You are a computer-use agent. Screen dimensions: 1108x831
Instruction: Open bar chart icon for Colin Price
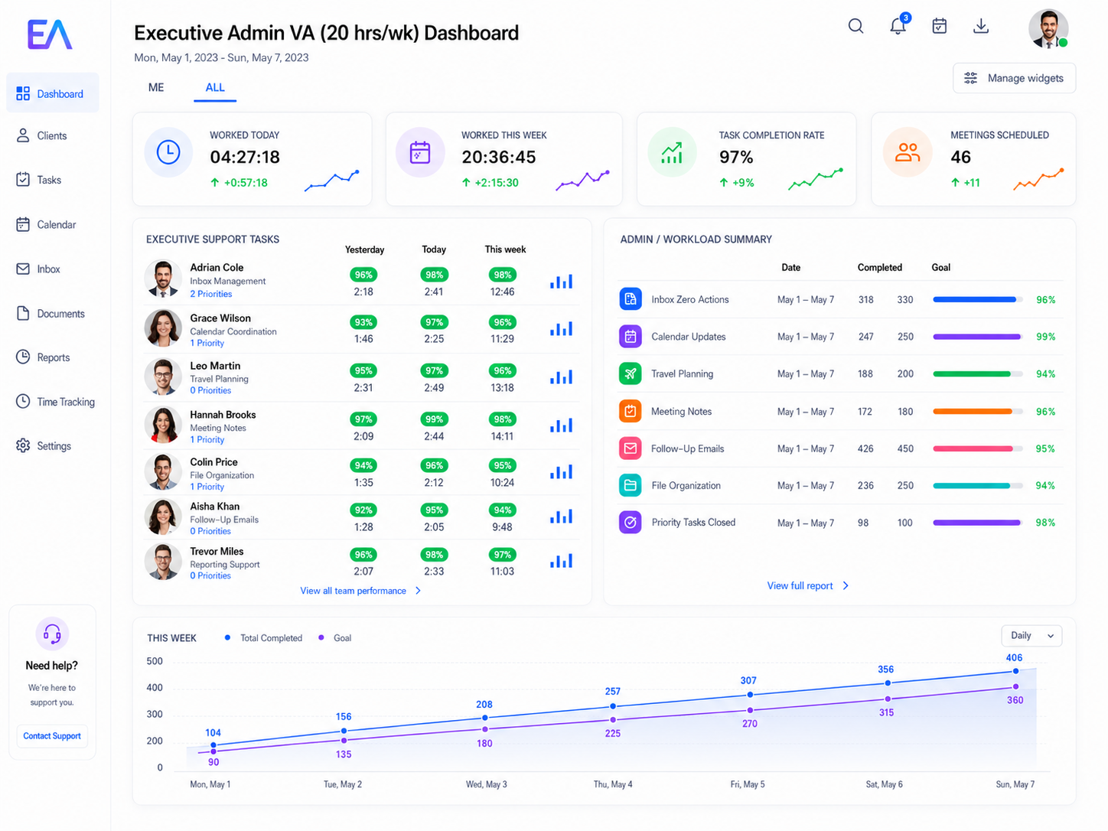point(561,472)
